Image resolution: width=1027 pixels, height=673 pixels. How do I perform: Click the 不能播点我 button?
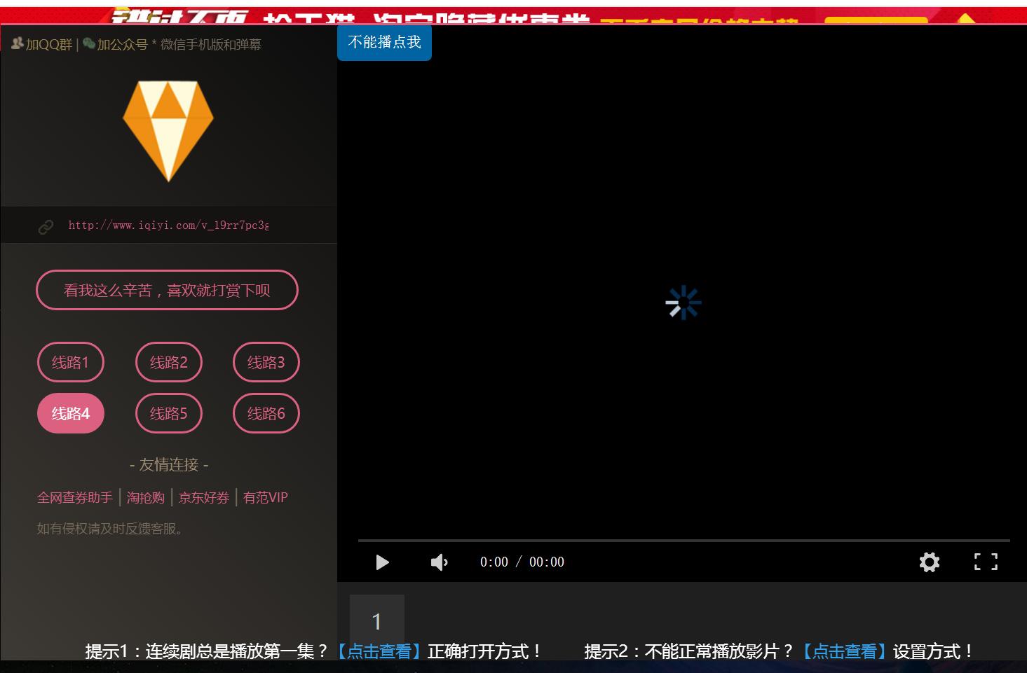(x=384, y=42)
